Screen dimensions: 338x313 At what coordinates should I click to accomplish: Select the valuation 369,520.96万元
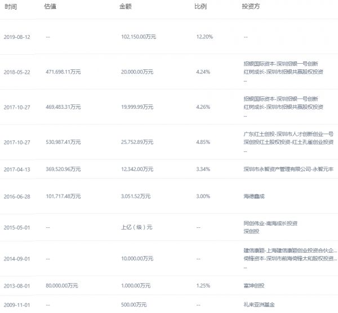[63, 169]
